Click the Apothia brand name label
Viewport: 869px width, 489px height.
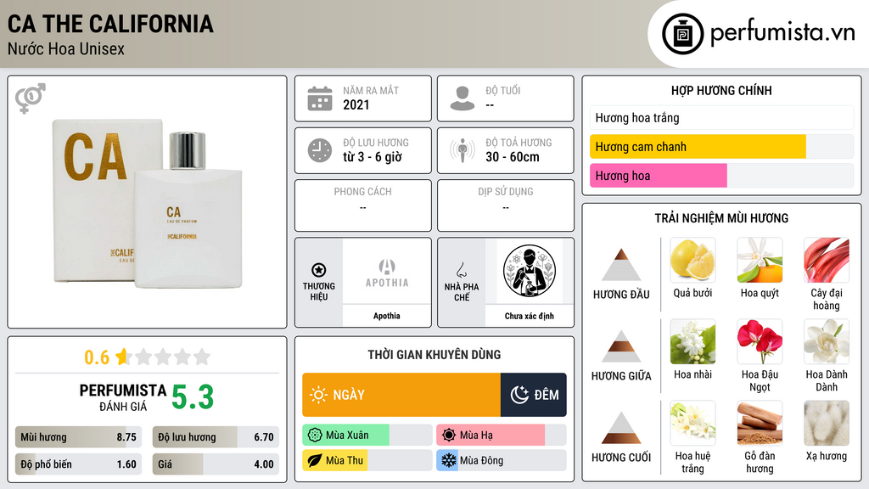pyautogui.click(x=386, y=316)
